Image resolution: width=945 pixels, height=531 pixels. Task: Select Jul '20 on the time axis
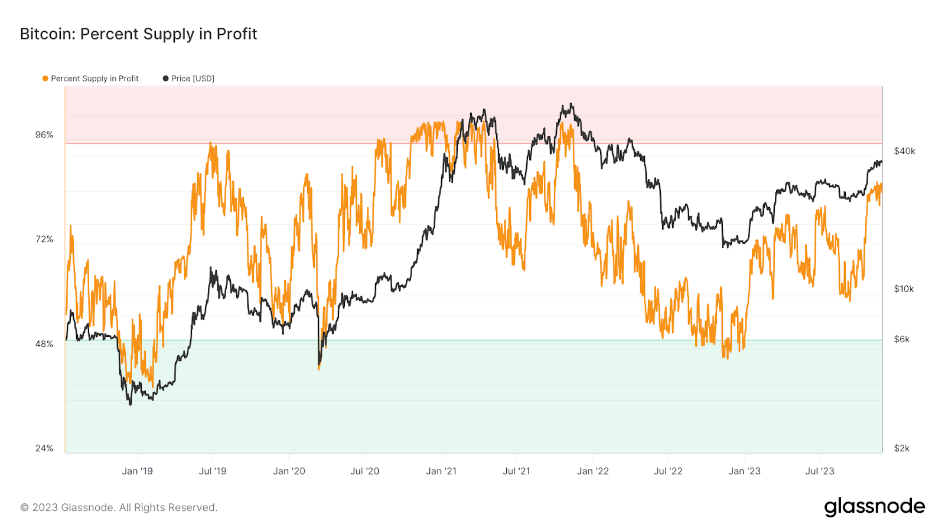point(364,471)
